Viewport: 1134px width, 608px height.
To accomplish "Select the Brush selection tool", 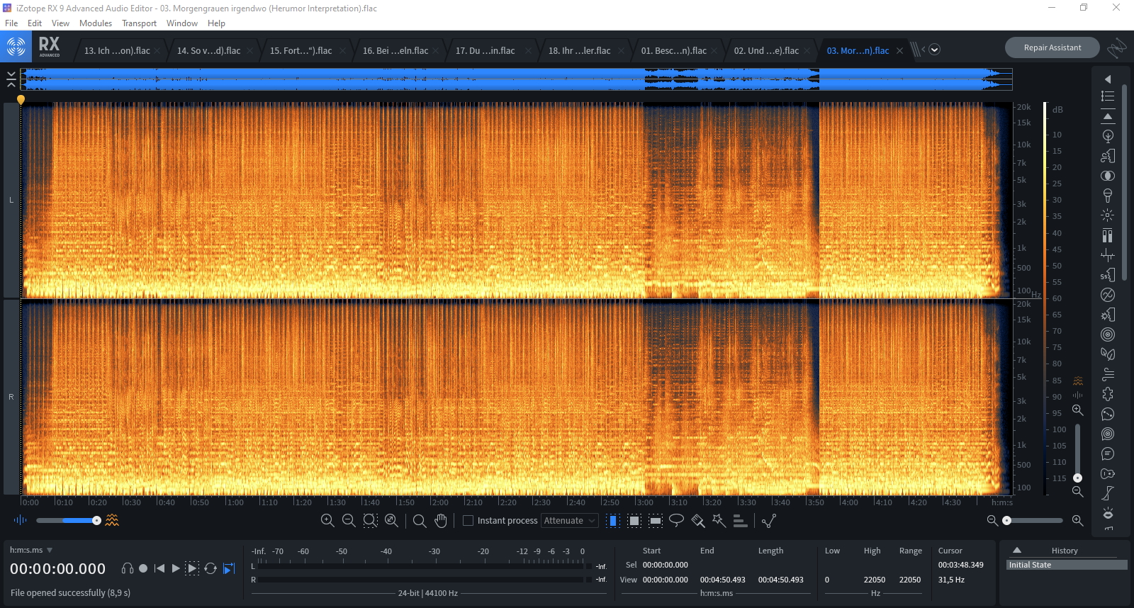I will click(697, 521).
